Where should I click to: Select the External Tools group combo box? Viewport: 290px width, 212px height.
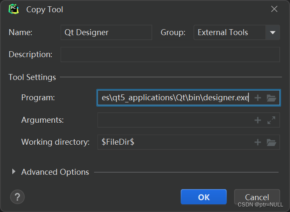tap(237, 33)
